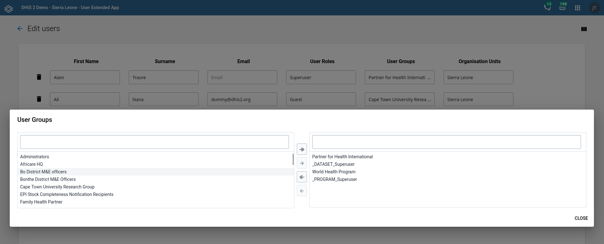This screenshot has width=604, height=244.
Task: Select Cape Town University Research Group in the list
Action: point(155,187)
